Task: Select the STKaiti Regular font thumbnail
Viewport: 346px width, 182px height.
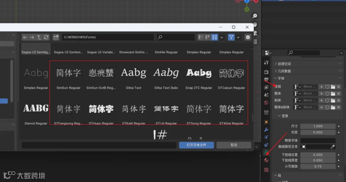Action: coord(134,112)
